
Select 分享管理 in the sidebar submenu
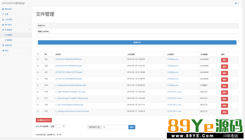coord(9,40)
